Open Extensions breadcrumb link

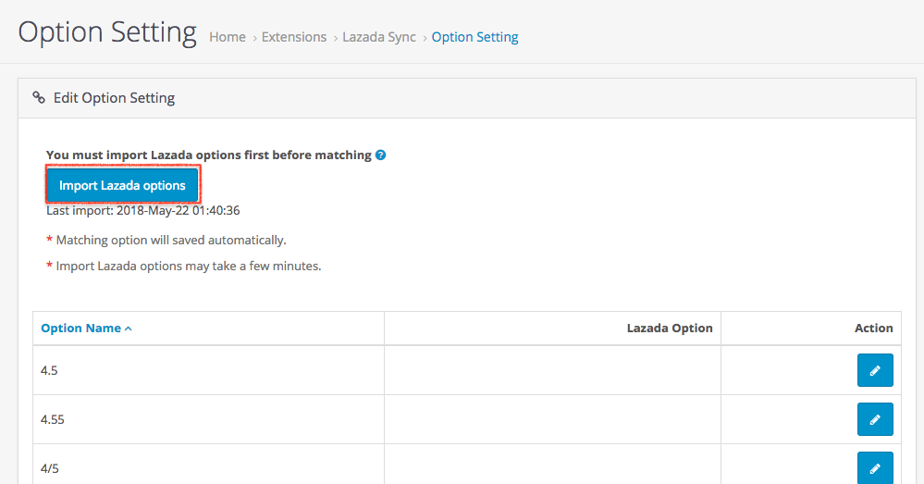pos(294,37)
